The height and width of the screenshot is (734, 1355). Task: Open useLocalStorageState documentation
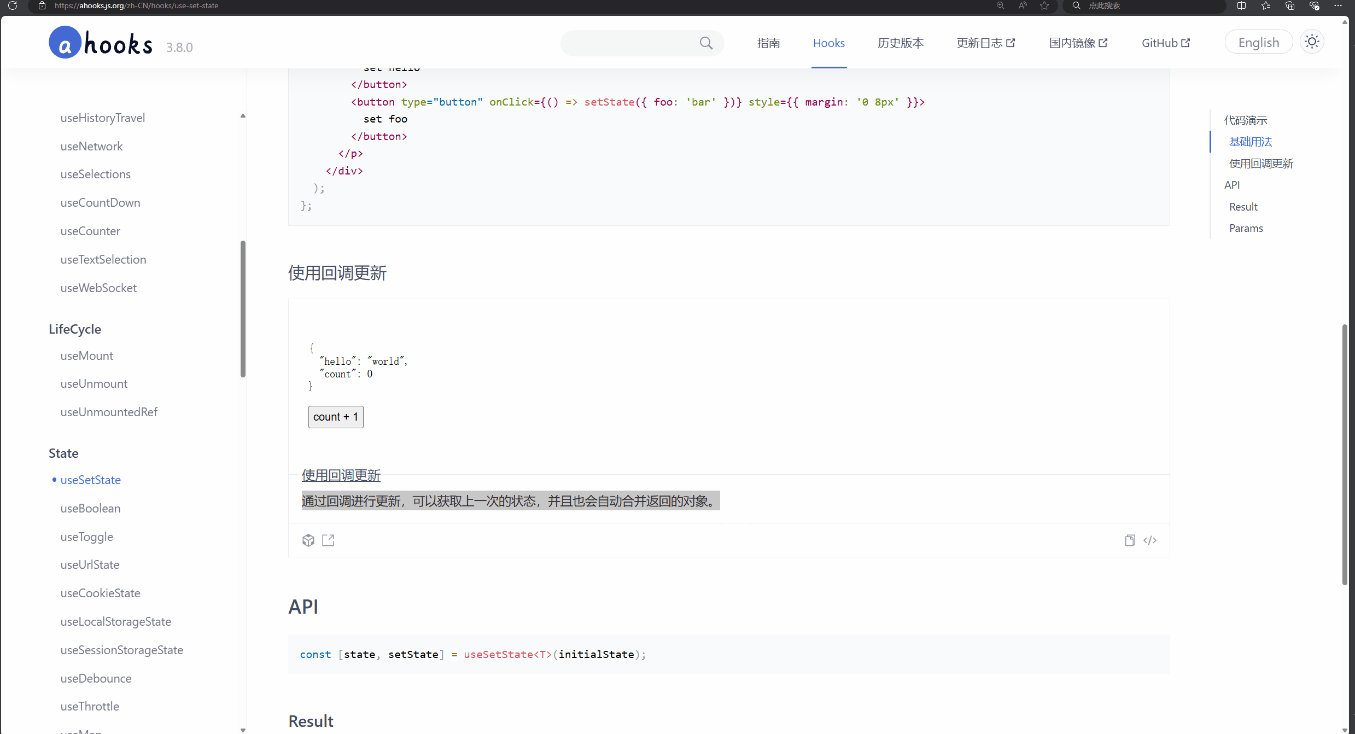115,621
